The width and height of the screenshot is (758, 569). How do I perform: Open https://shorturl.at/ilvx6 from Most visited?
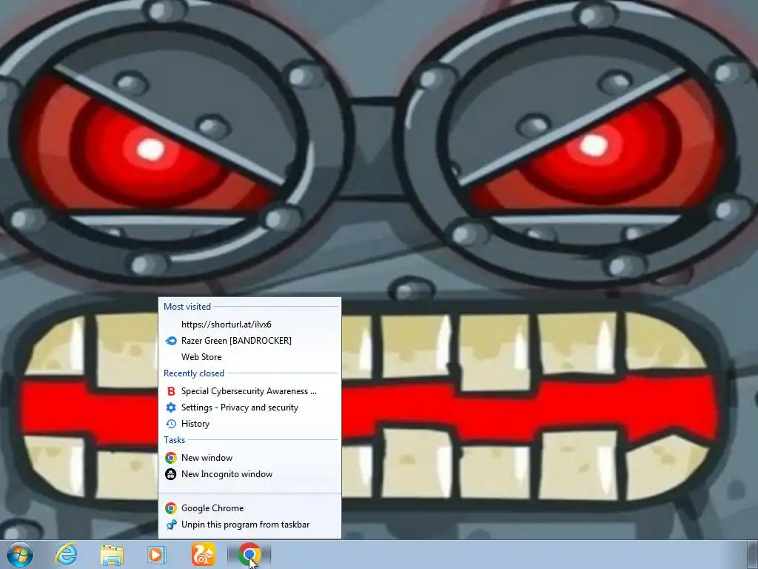250,325
